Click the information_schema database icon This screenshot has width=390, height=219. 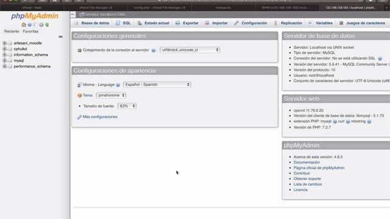tap(10, 55)
